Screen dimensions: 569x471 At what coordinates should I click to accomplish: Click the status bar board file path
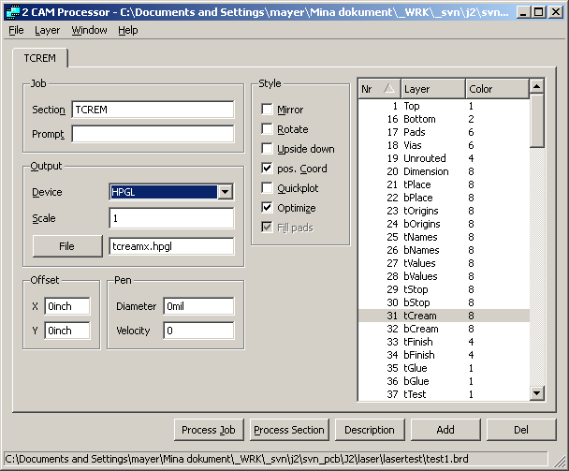click(x=237, y=459)
